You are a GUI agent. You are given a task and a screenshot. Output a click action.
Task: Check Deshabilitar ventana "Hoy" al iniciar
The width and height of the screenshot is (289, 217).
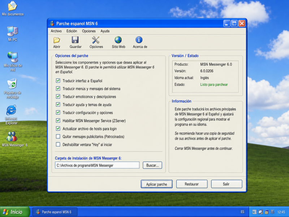[58, 144]
